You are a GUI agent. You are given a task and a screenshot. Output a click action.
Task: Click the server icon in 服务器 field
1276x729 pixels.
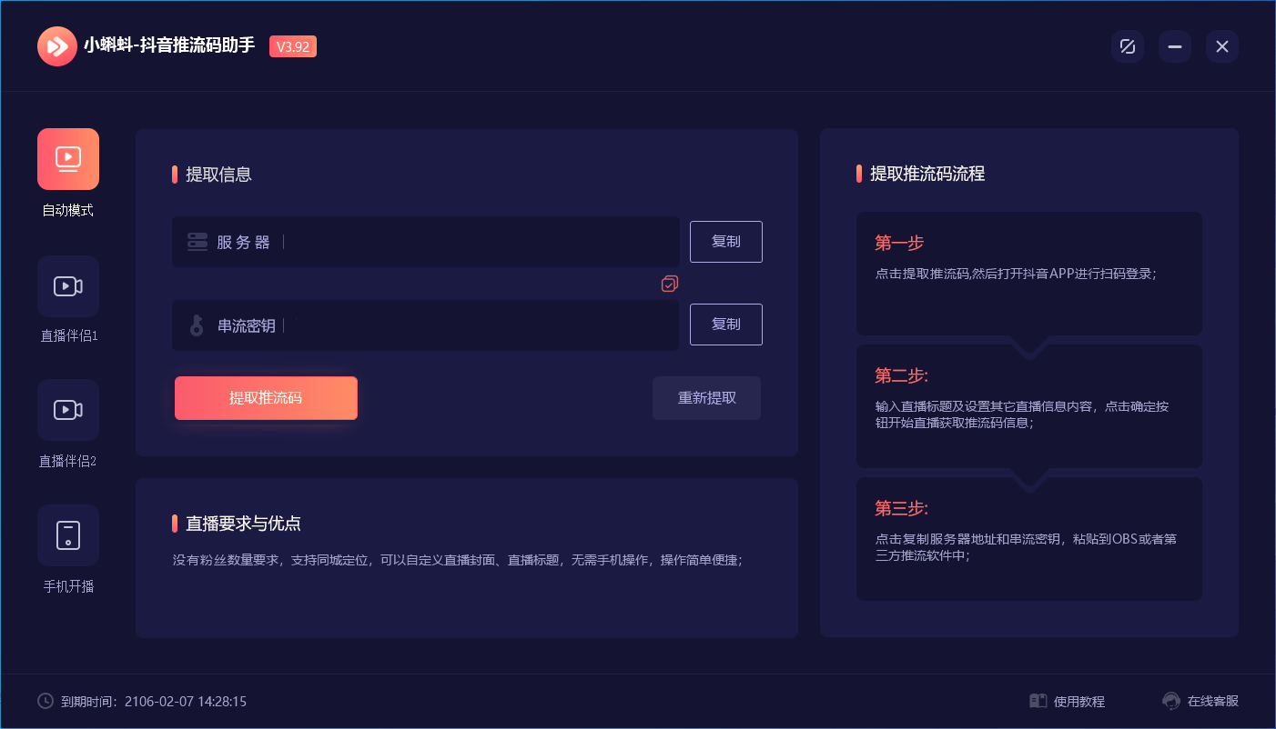coord(197,242)
